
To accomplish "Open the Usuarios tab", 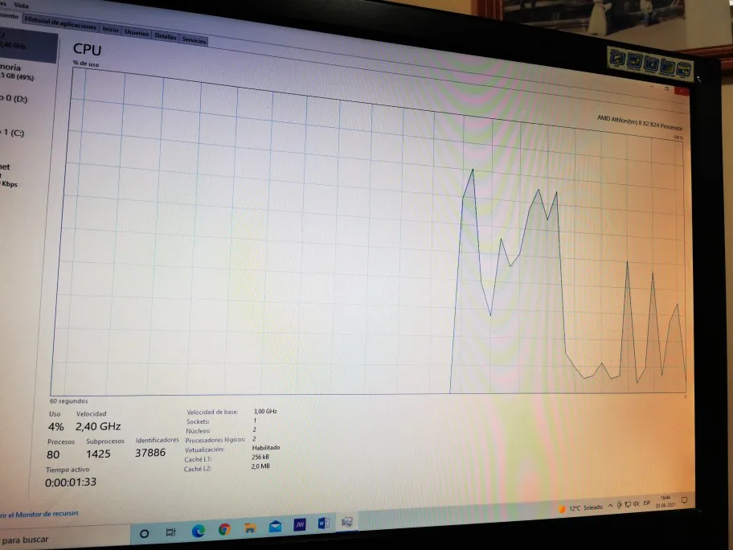I will [137, 32].
